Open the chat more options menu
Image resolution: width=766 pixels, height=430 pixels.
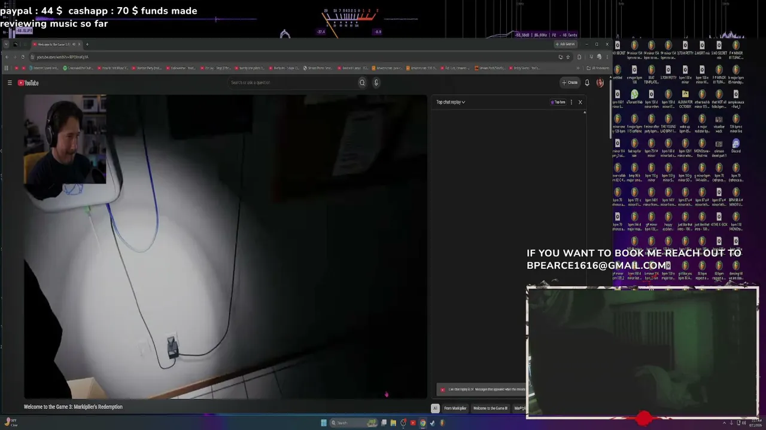[572, 102]
